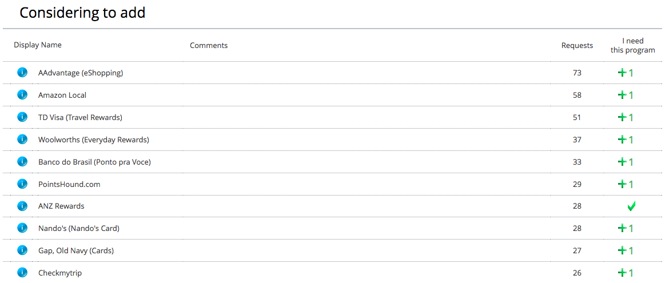The width and height of the screenshot is (669, 283).
Task: View info for TD Visa (Travel Rewards)
Action: click(x=22, y=117)
